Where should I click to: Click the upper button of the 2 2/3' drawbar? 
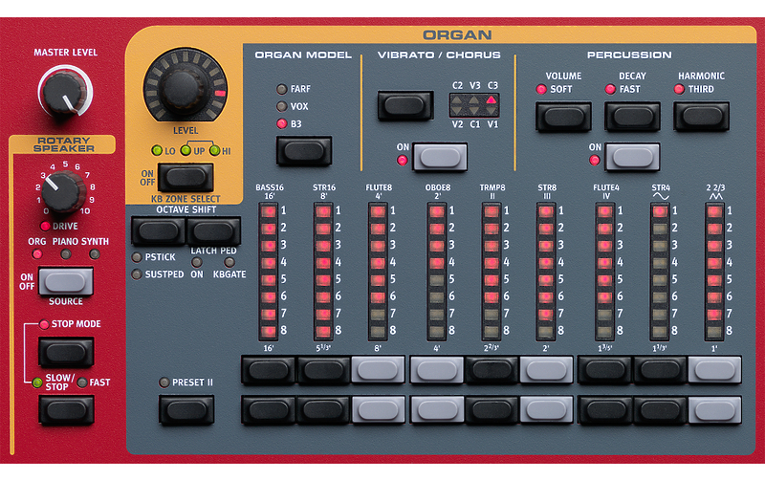[x=492, y=370]
